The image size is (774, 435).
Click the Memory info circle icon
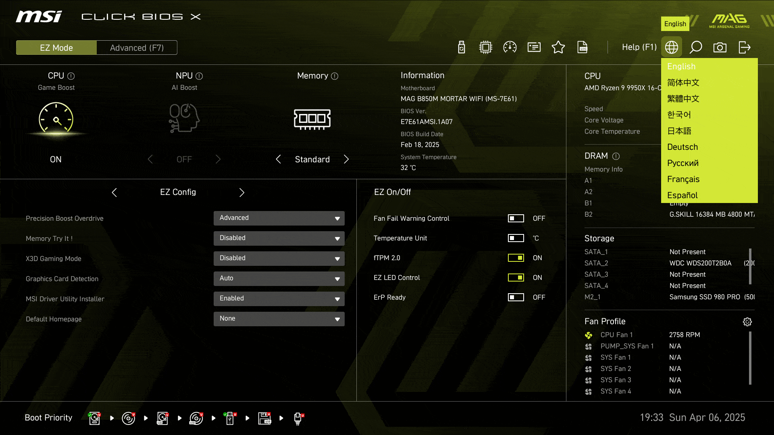pos(335,76)
